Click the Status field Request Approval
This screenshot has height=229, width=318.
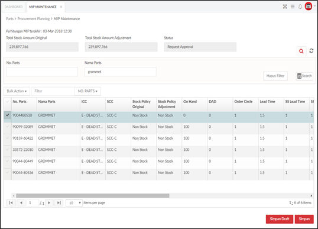(x=200, y=47)
